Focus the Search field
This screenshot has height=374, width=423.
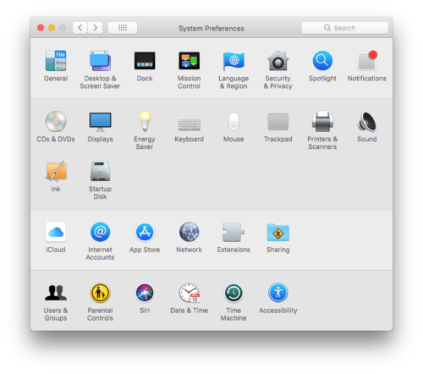pos(344,28)
